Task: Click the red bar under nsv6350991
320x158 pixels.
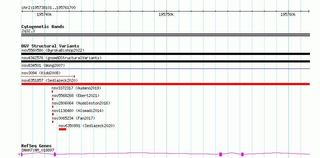Action: (x=63, y=129)
